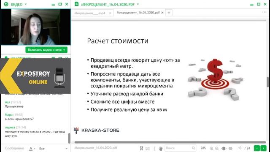Click the chat panel scrollbar thumb
Viewport: 270px width, 152px height.
[x=69, y=138]
